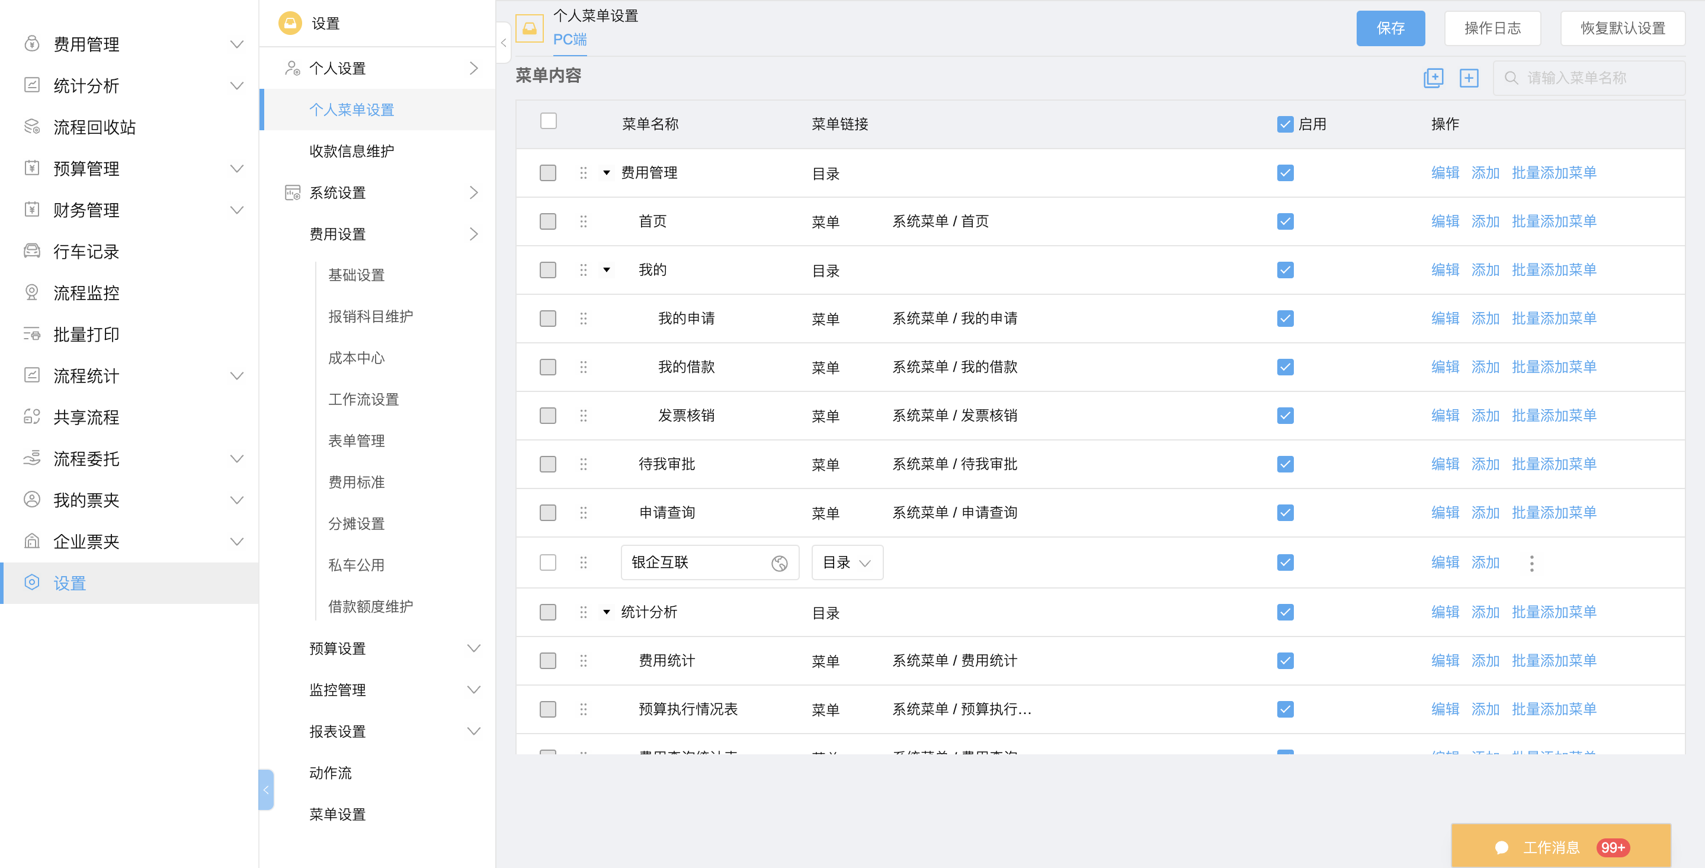Open 成本中心 menu item
This screenshot has height=868, width=1705.
(355, 358)
